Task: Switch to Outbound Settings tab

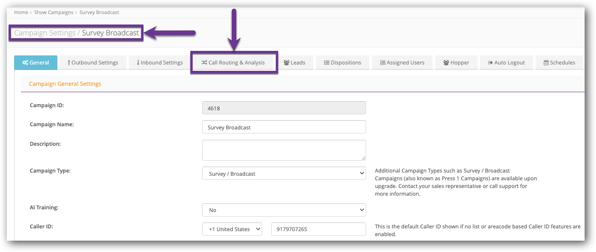Action: (x=92, y=63)
